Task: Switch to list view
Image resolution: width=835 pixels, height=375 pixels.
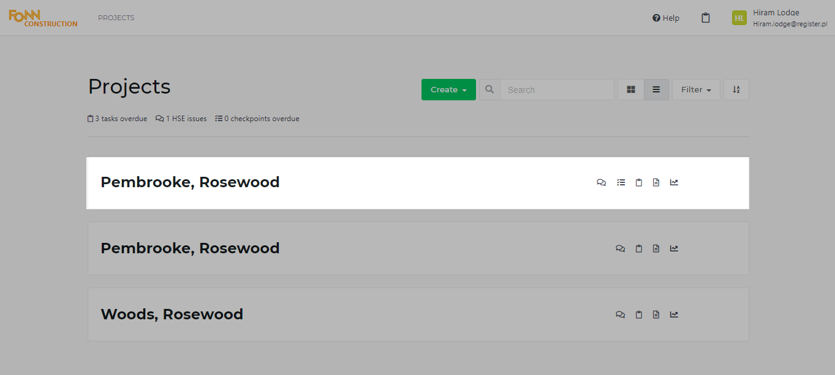Action: [x=656, y=89]
